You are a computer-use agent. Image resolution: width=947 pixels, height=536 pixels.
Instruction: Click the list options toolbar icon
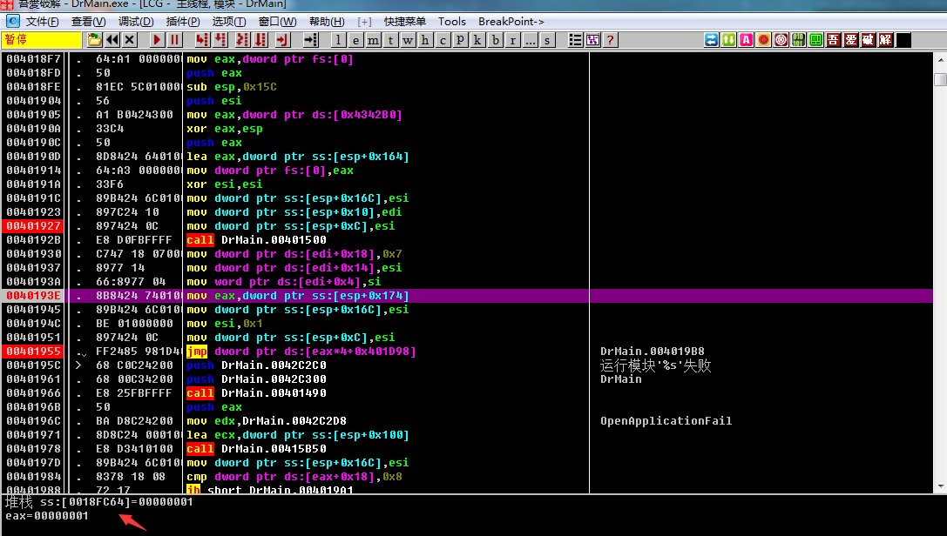(576, 40)
